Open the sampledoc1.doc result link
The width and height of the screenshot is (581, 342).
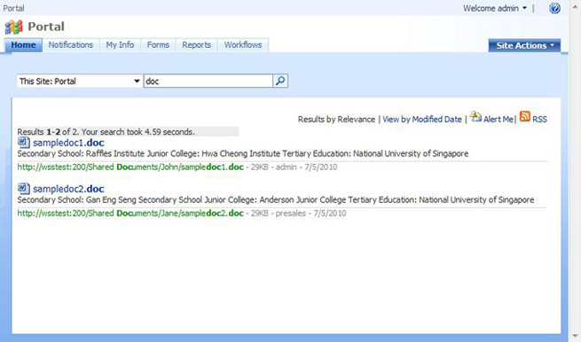point(68,143)
